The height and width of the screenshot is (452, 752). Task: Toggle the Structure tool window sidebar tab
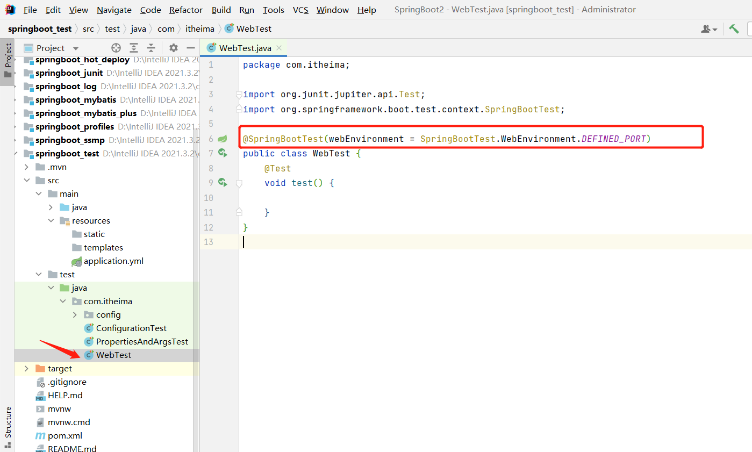8,427
